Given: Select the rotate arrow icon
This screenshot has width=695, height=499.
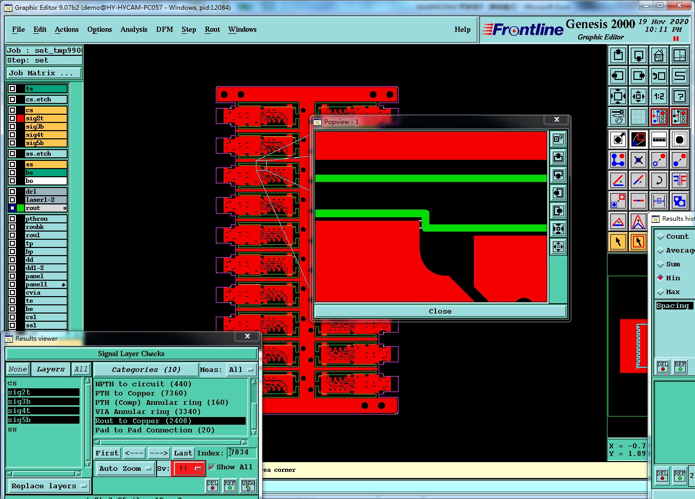Looking at the screenshot, I should pos(659,180).
